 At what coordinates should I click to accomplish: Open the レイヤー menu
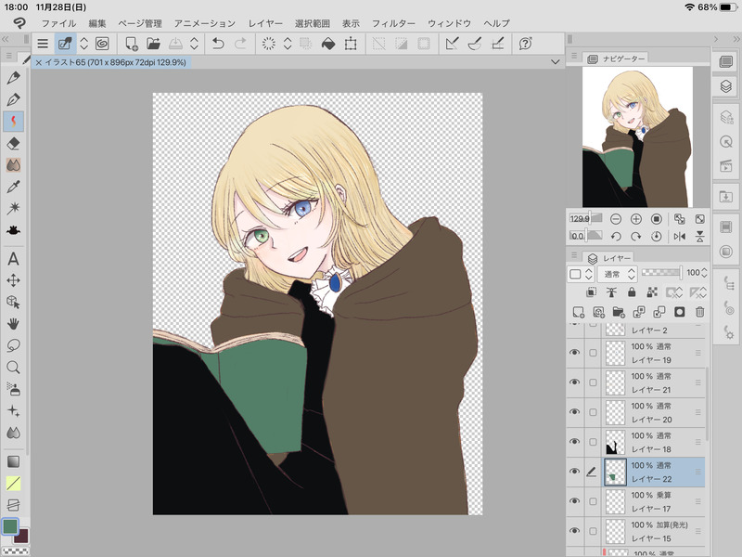pyautogui.click(x=265, y=23)
